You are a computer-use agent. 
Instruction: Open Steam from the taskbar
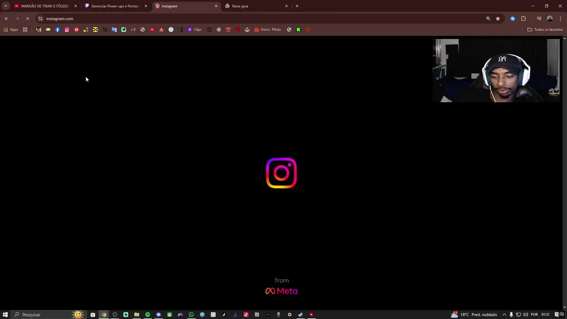tap(300, 315)
